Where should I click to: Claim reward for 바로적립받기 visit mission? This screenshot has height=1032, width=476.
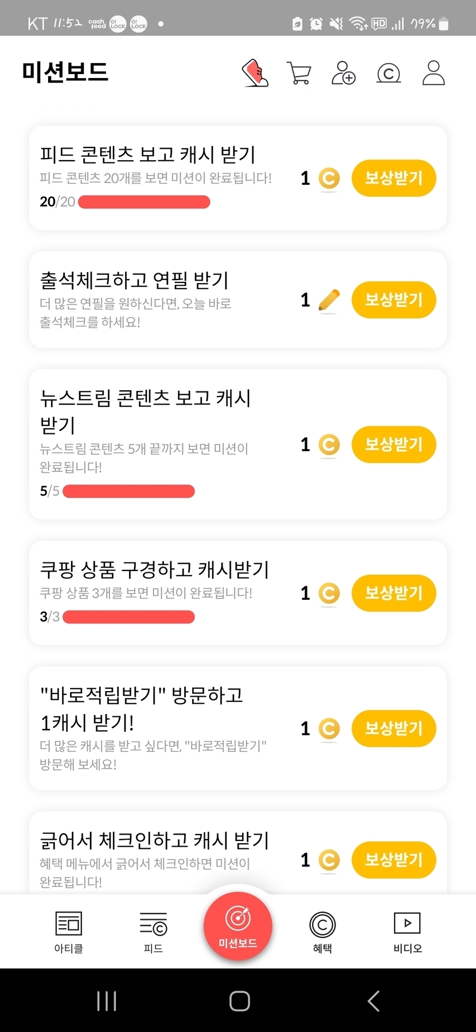point(393,728)
